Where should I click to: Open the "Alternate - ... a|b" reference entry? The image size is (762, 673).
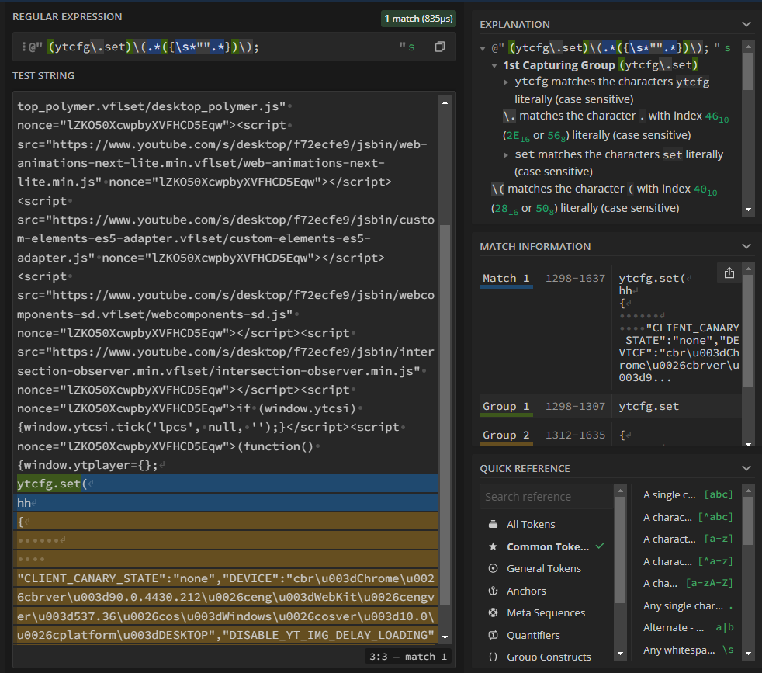(688, 627)
